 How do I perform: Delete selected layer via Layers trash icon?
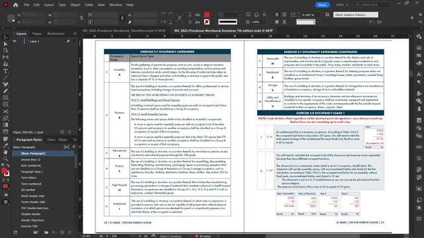[70, 132]
